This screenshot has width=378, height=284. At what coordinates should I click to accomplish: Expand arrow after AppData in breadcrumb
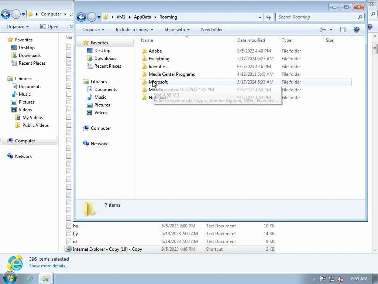tap(155, 17)
